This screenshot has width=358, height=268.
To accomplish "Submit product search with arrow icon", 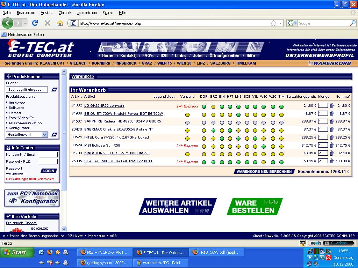I will coord(54,90).
